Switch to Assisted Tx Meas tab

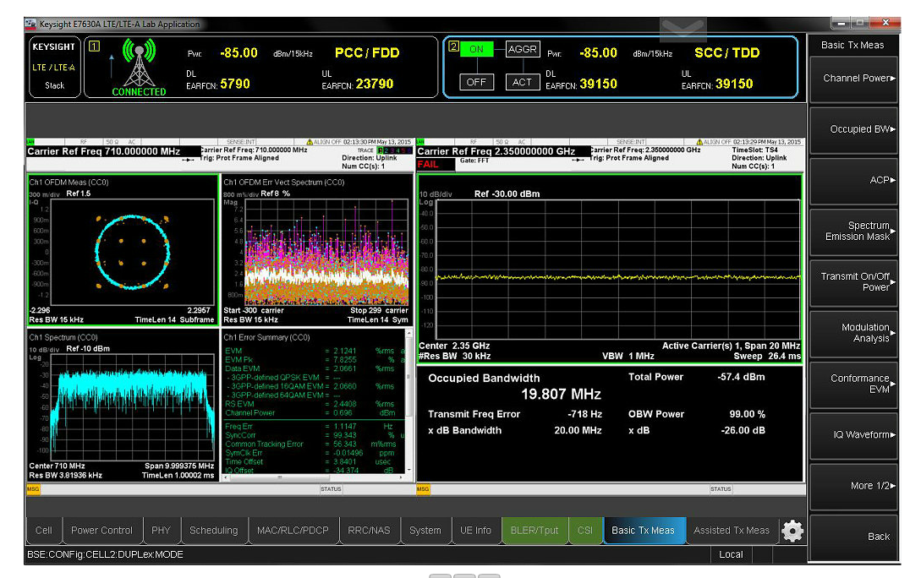tap(732, 531)
